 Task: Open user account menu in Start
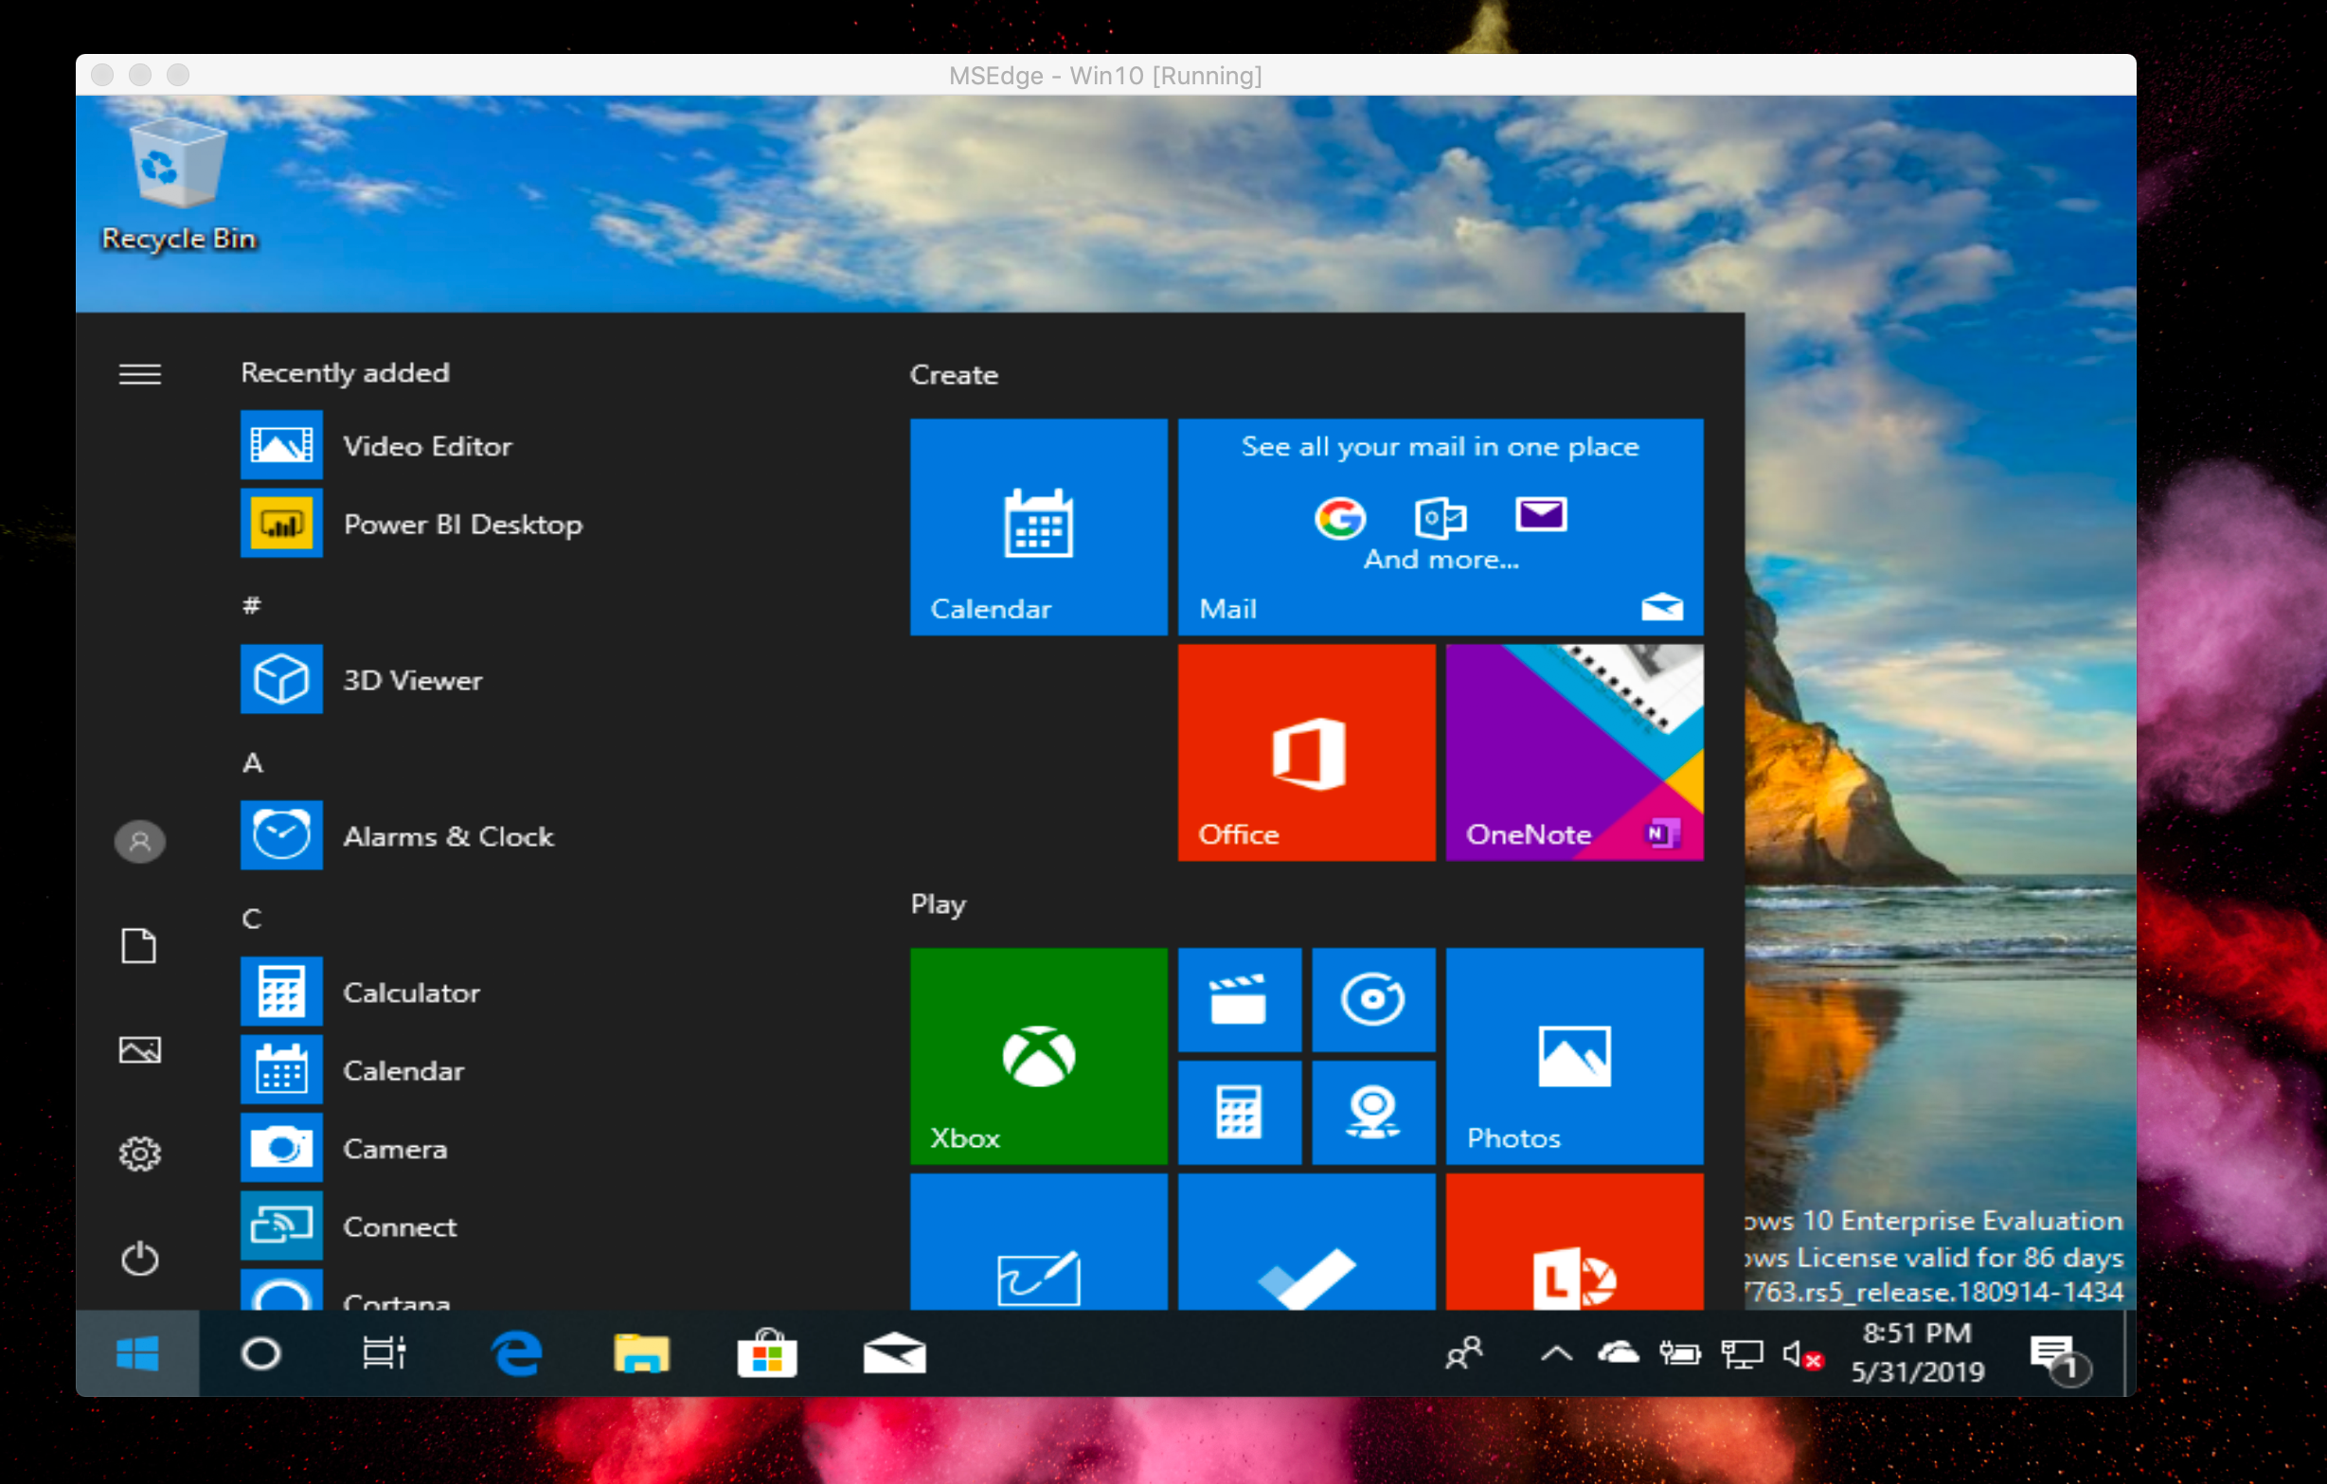[x=139, y=842]
